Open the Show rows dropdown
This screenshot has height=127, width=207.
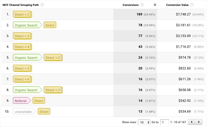coord(144,122)
